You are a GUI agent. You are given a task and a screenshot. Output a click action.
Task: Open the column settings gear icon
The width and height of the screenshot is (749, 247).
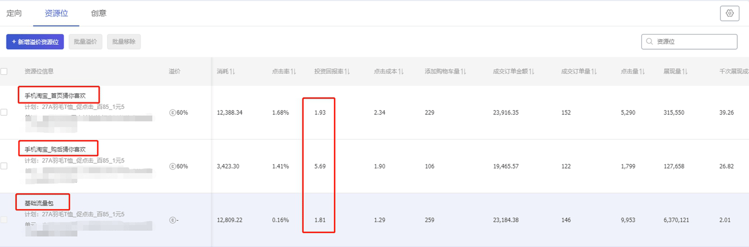[730, 13]
